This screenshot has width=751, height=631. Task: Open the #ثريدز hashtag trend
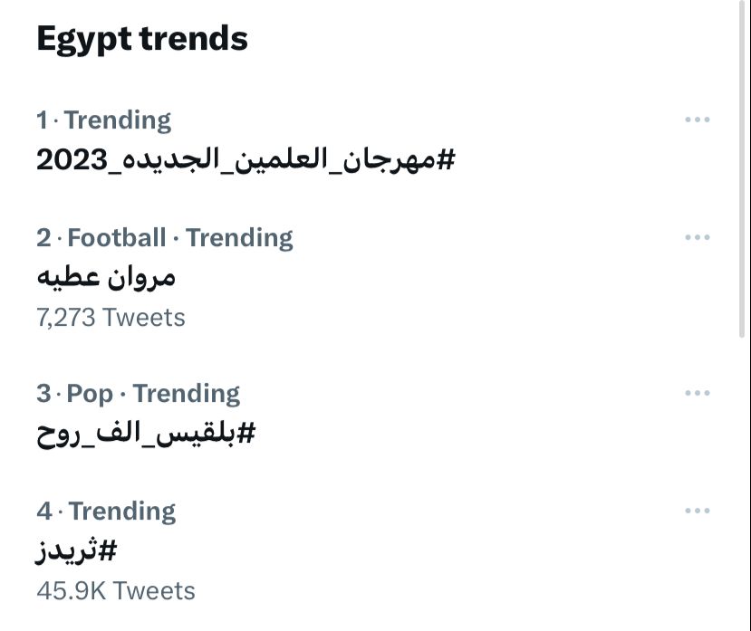point(77,550)
